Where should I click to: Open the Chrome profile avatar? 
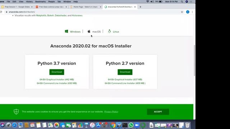coord(188,12)
